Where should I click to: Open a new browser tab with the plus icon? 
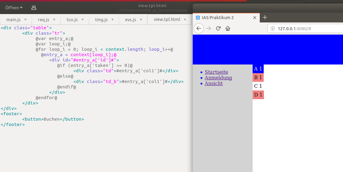[265, 18]
